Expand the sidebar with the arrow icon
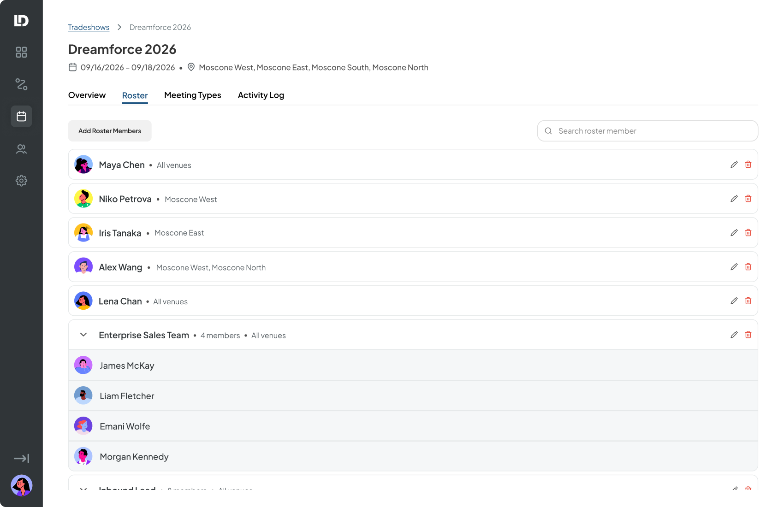 21,458
